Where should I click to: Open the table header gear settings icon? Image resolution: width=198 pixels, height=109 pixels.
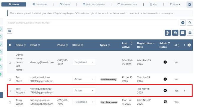point(189,45)
